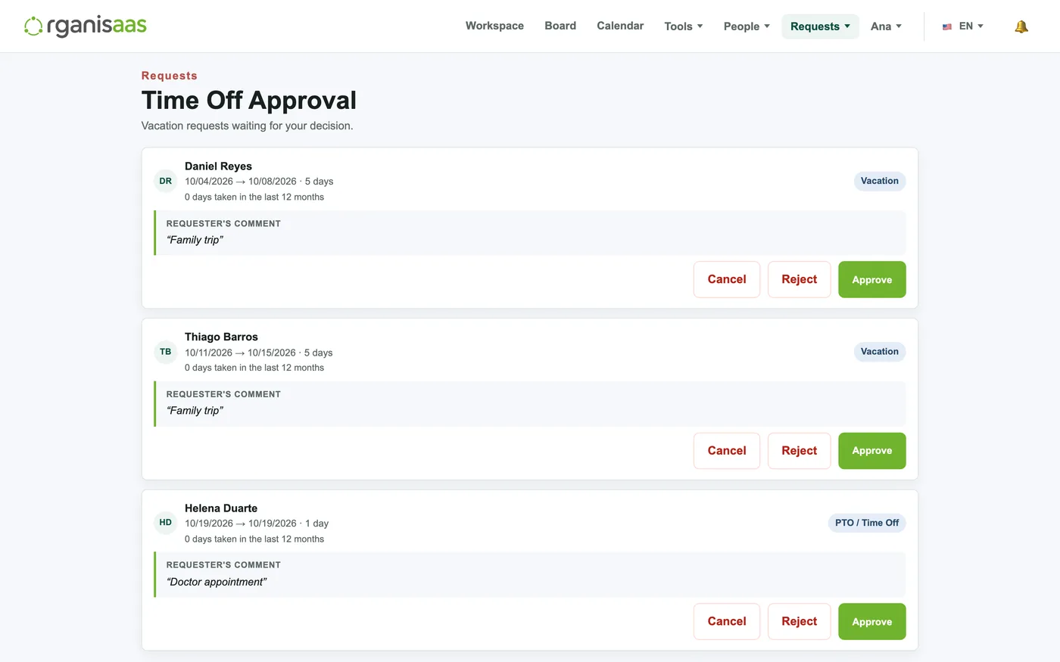Click the Requests breadcrumb label
The height and width of the screenshot is (662, 1060).
pos(170,76)
